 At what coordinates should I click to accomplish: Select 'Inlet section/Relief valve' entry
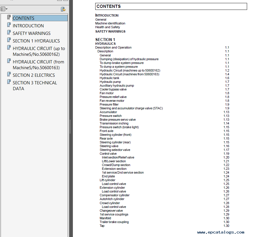pos(118,157)
